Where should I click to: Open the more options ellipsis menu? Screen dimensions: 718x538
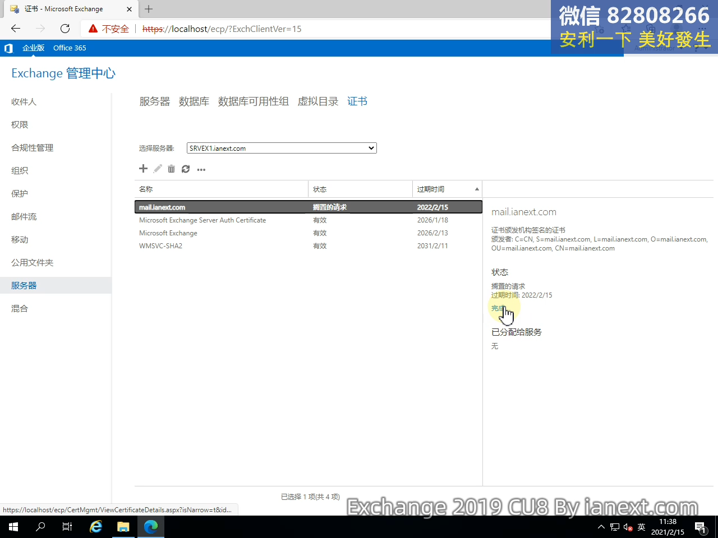click(201, 169)
